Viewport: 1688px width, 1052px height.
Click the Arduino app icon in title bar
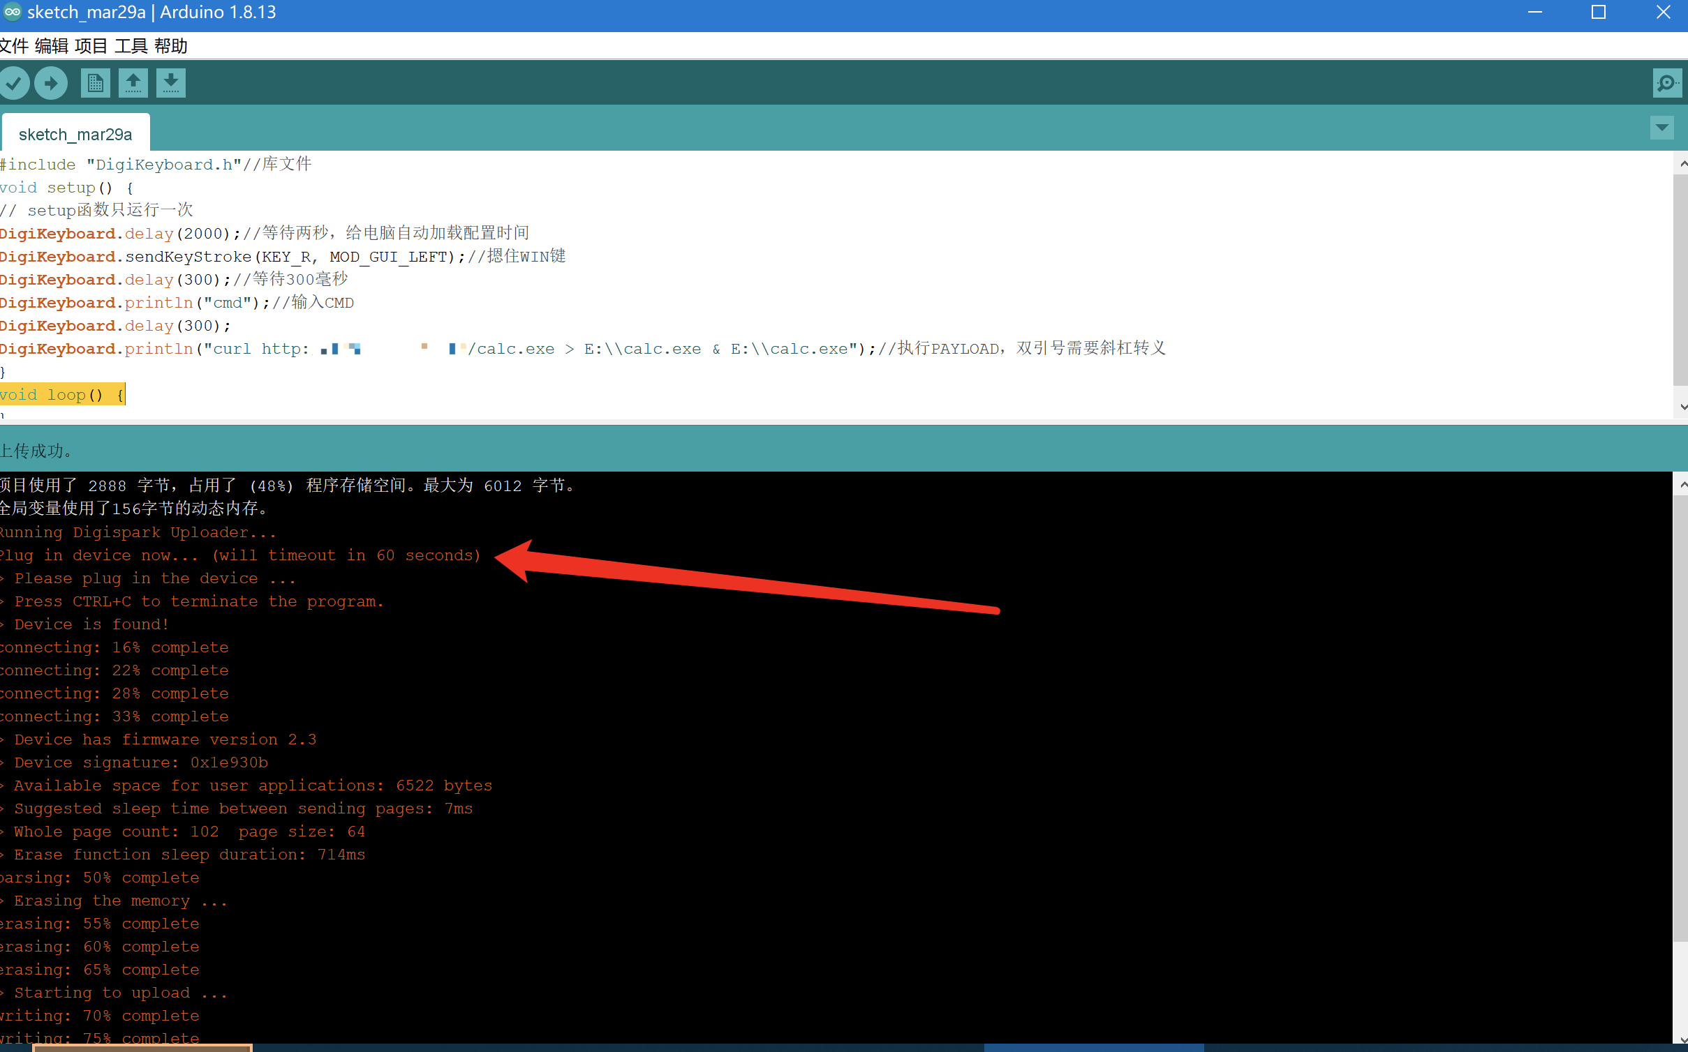click(x=12, y=12)
